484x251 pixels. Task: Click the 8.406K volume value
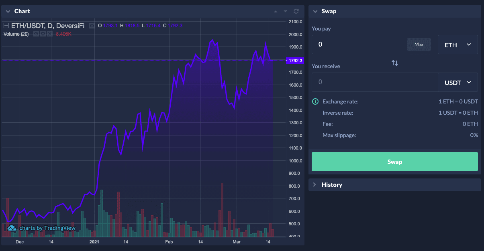pos(63,34)
